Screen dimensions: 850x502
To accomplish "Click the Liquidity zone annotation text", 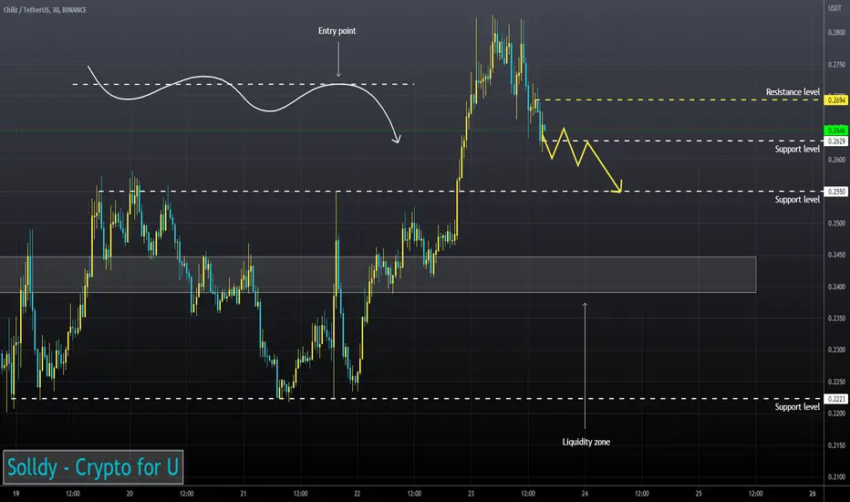I will [x=586, y=442].
